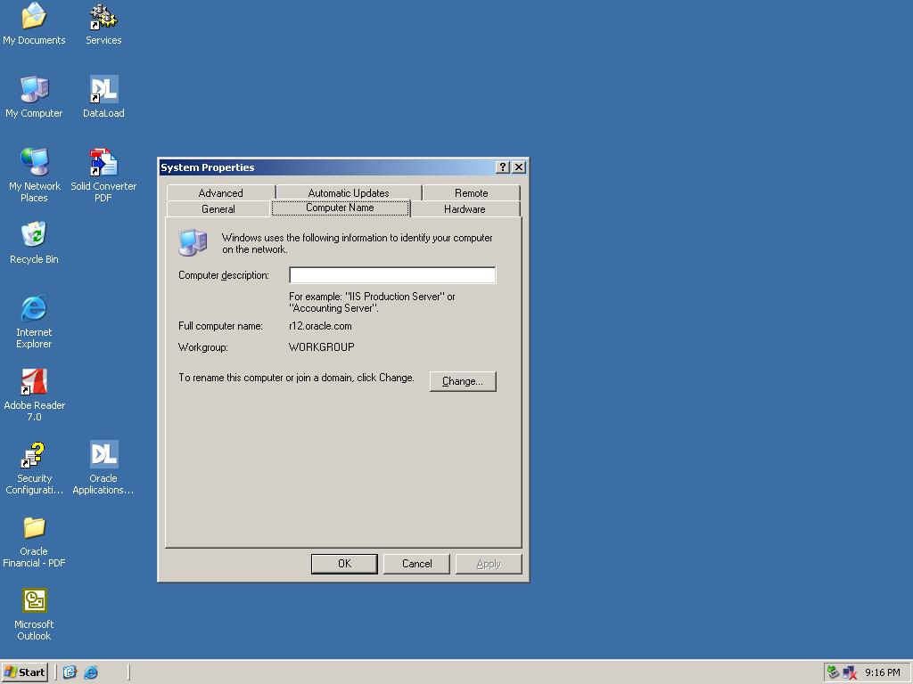The height and width of the screenshot is (684, 913).
Task: Click the Cancel button
Action: pos(417,564)
